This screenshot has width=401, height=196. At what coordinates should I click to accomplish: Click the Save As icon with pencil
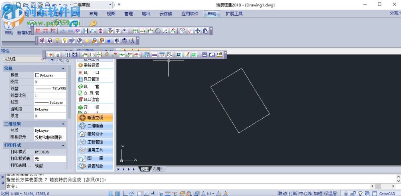(40, 4)
